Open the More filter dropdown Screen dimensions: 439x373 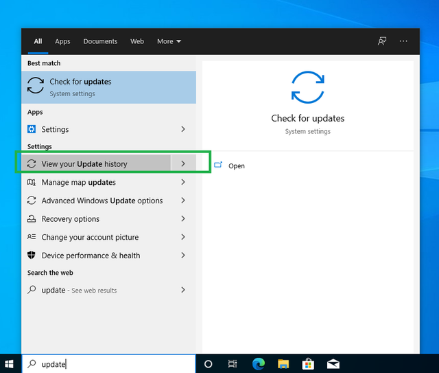point(169,41)
